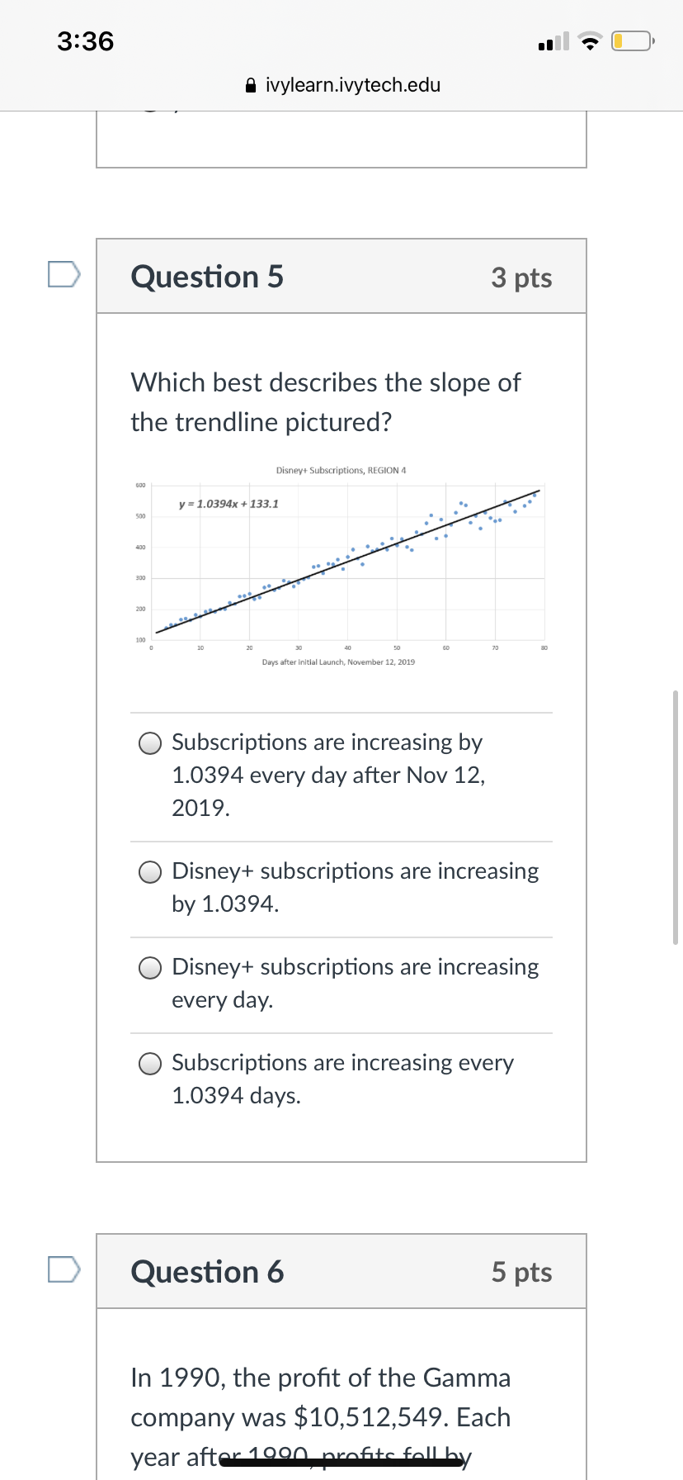Tap the ivylearn.ivytech.edu address bar
The height and width of the screenshot is (1480, 683).
tap(352, 85)
